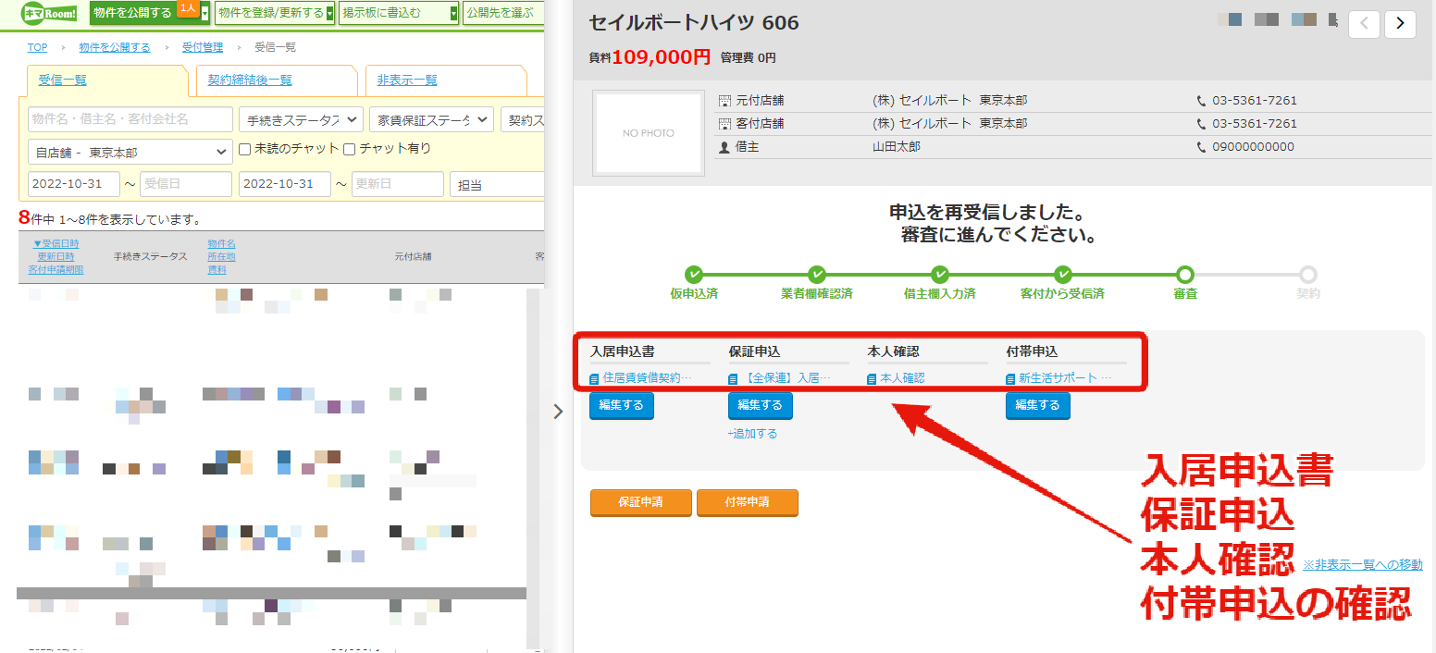Open 家賃保証ステータス dropdown
1436x653 pixels.
click(431, 119)
